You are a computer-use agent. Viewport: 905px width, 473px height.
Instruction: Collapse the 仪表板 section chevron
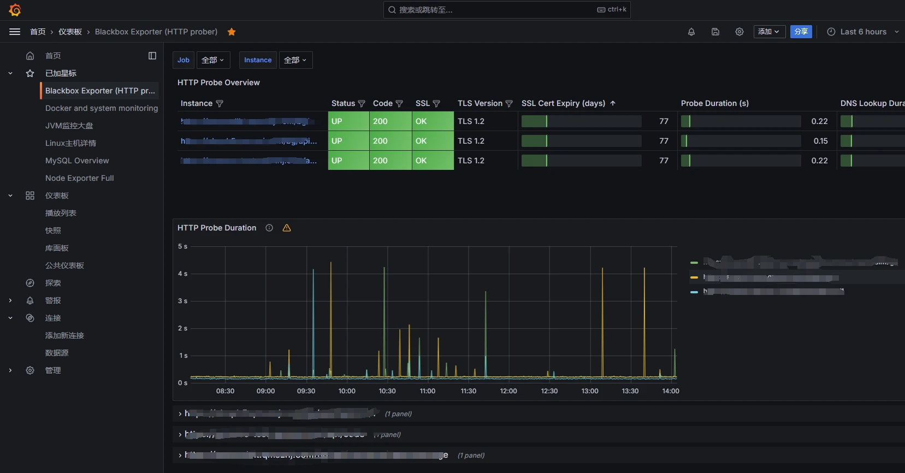pos(10,196)
